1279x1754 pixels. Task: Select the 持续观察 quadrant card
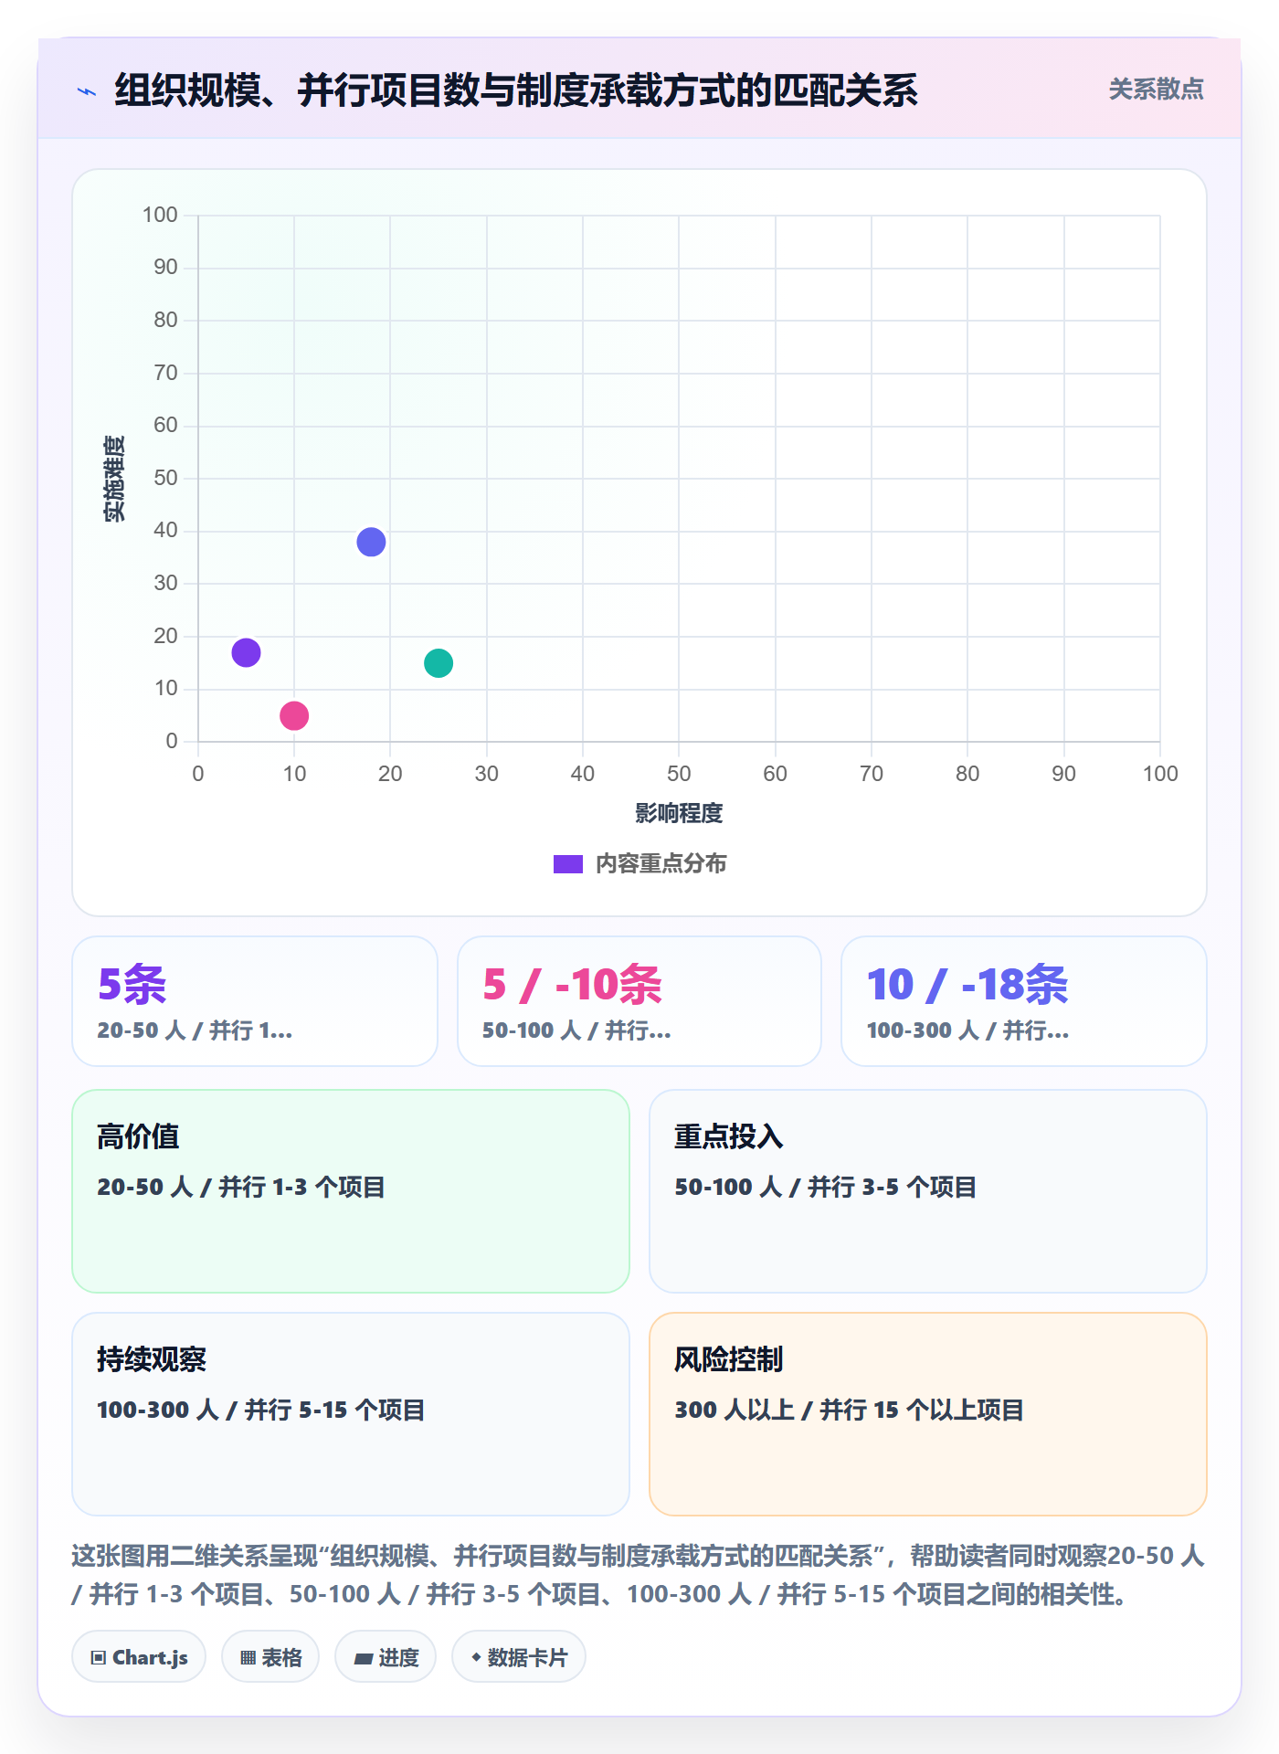351,1414
